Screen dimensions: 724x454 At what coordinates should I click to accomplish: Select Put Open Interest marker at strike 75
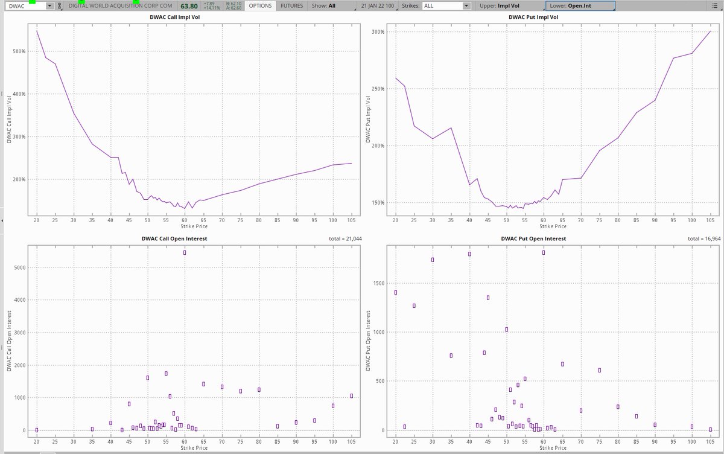[x=599, y=370]
